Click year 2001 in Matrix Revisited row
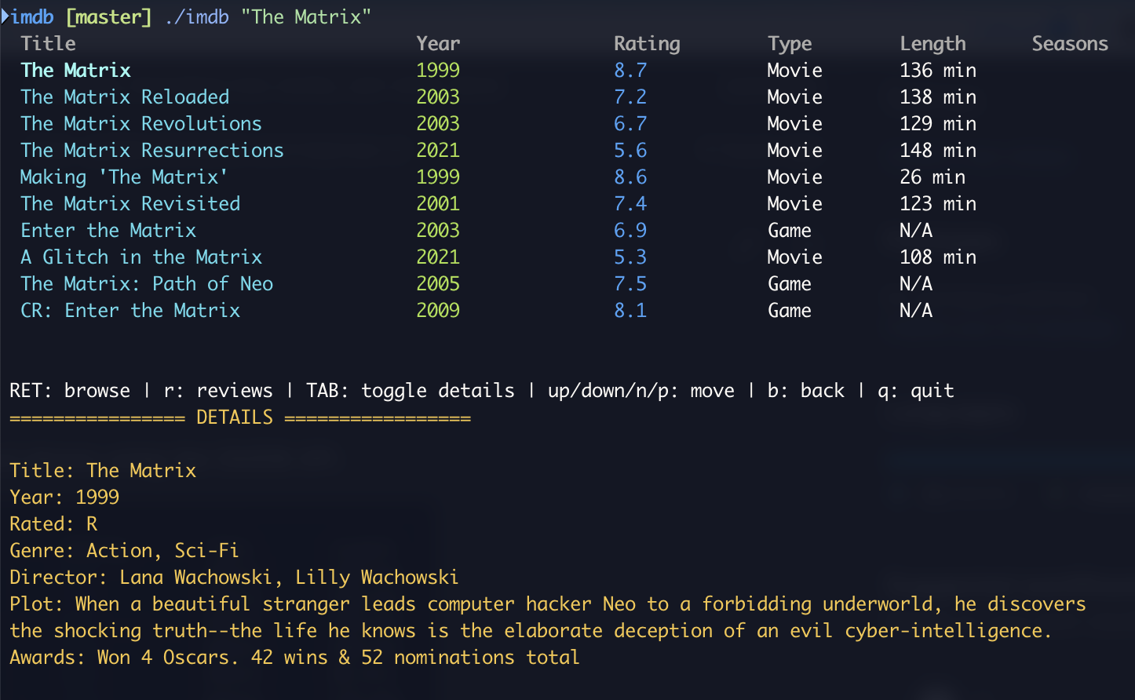This screenshot has height=700, width=1135. [x=438, y=203]
